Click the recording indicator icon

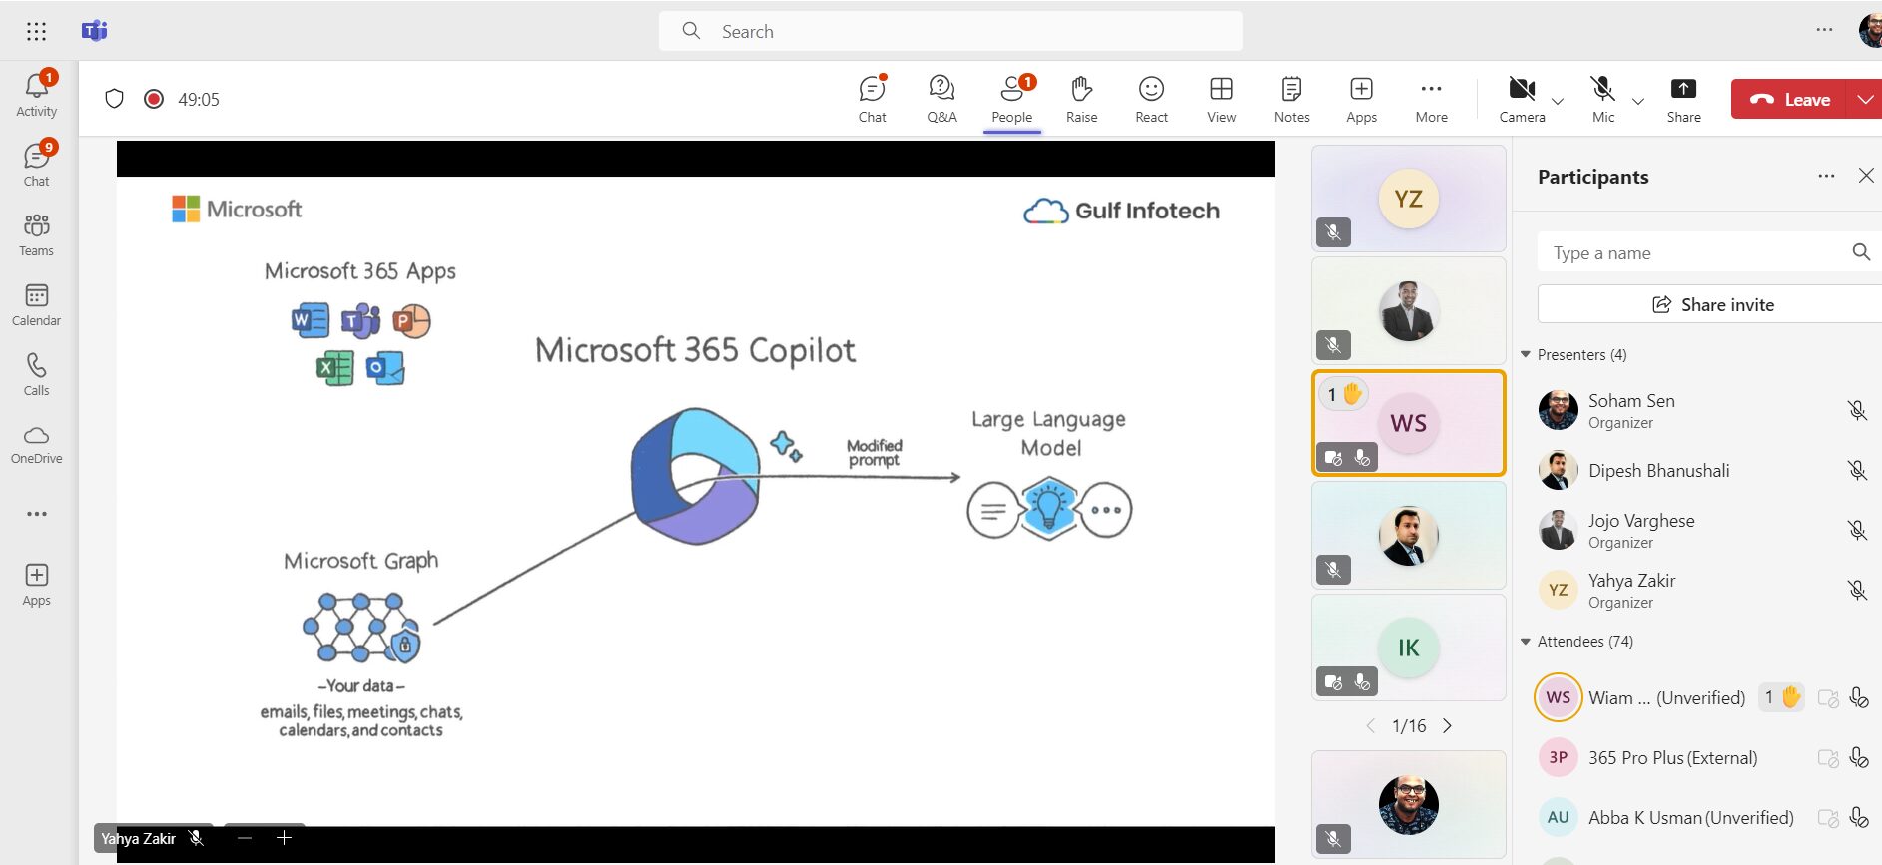[x=154, y=99]
